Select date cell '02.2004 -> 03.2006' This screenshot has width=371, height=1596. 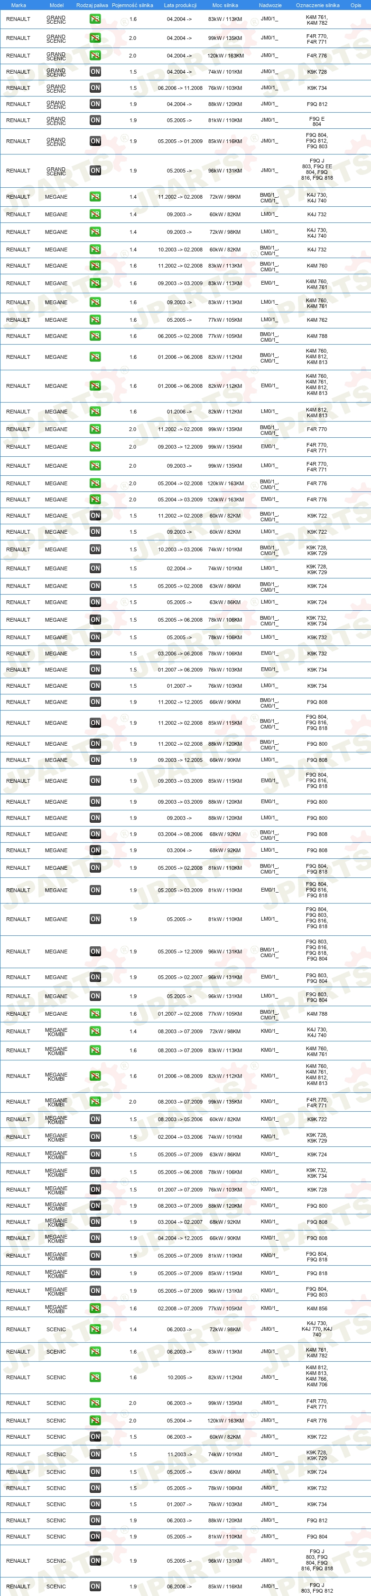tap(180, 1137)
